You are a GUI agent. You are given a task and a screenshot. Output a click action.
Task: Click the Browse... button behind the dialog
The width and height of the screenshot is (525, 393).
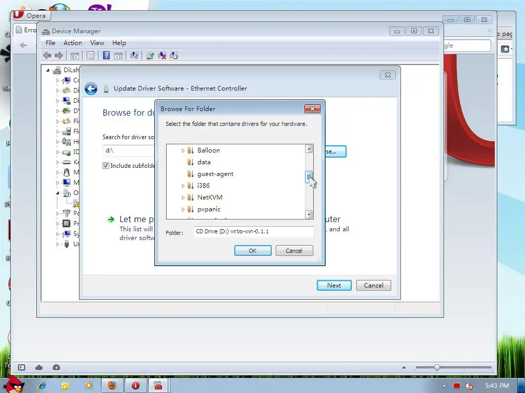tap(335, 151)
